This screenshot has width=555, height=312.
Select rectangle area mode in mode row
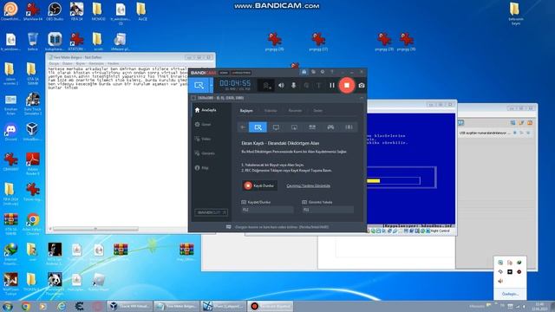(258, 127)
